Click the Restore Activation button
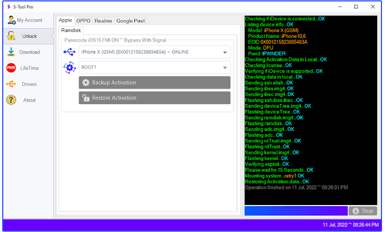385x232 pixels. point(155,97)
